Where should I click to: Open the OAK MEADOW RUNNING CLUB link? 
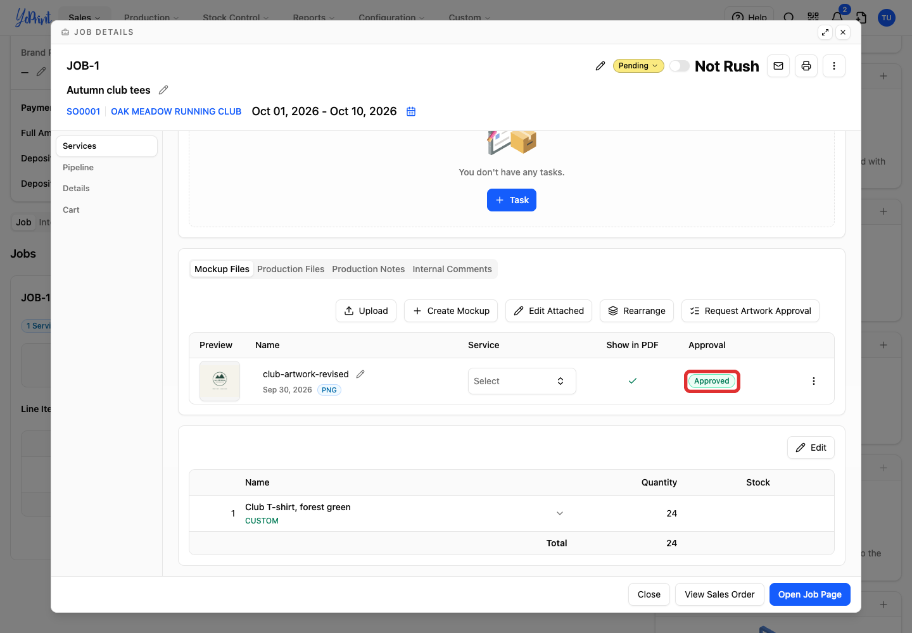[x=176, y=111]
